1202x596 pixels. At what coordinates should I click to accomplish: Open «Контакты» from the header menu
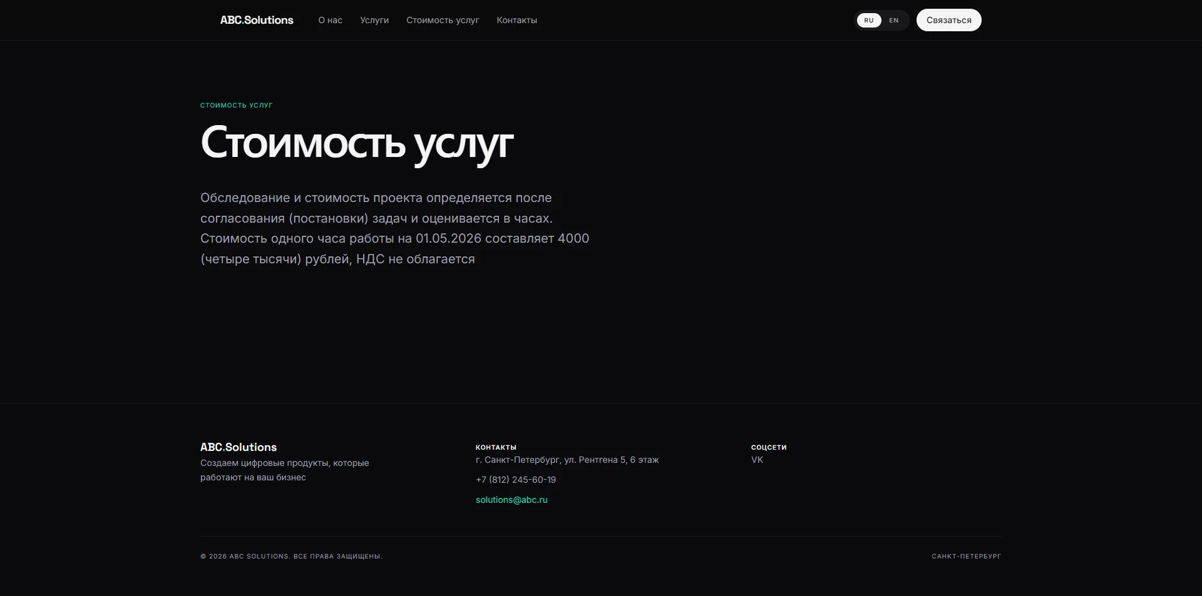[x=516, y=20]
